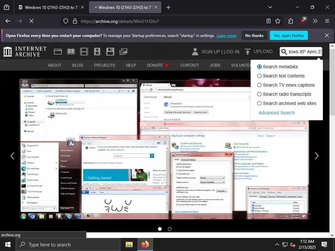The width and height of the screenshot is (335, 251).
Task: Close the first Windows 10 to 7 tab
Action: (x=82, y=7)
